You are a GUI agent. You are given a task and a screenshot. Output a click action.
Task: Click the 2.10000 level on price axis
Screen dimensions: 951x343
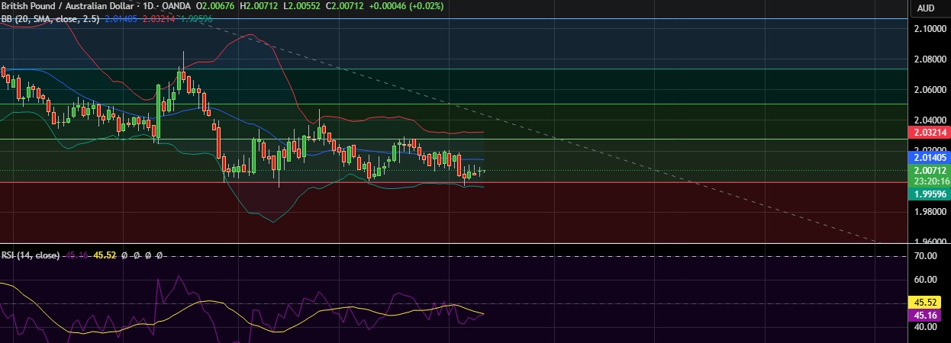[930, 29]
